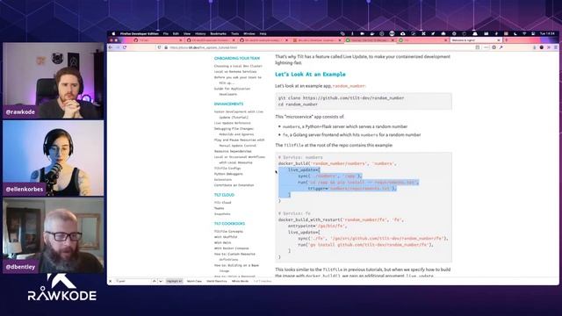This screenshot has height=316, width=562.
Task: Open the History menu
Action: [x=200, y=33]
